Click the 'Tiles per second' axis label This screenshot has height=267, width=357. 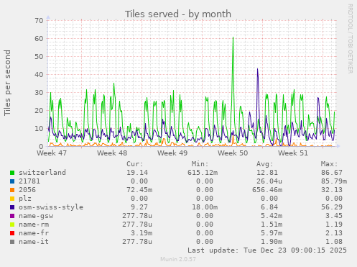point(7,83)
